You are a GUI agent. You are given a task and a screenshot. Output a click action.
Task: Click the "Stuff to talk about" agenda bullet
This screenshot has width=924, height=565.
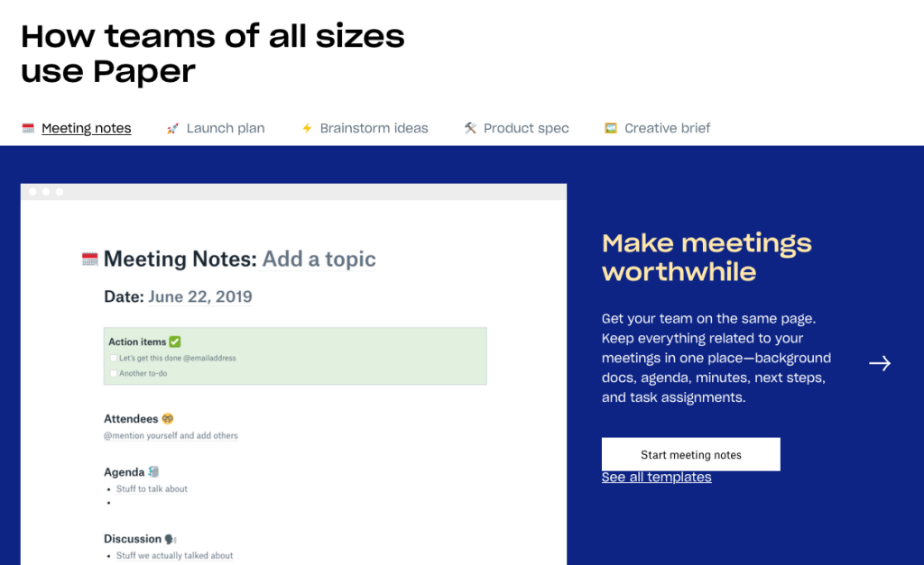pos(152,489)
